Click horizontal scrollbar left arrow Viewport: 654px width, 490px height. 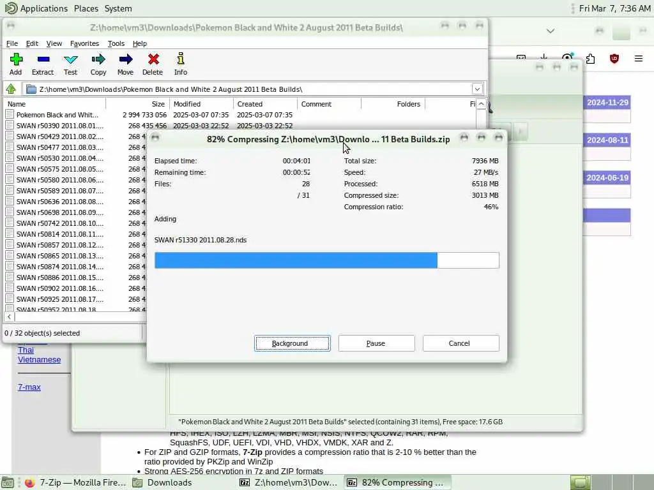(x=9, y=316)
